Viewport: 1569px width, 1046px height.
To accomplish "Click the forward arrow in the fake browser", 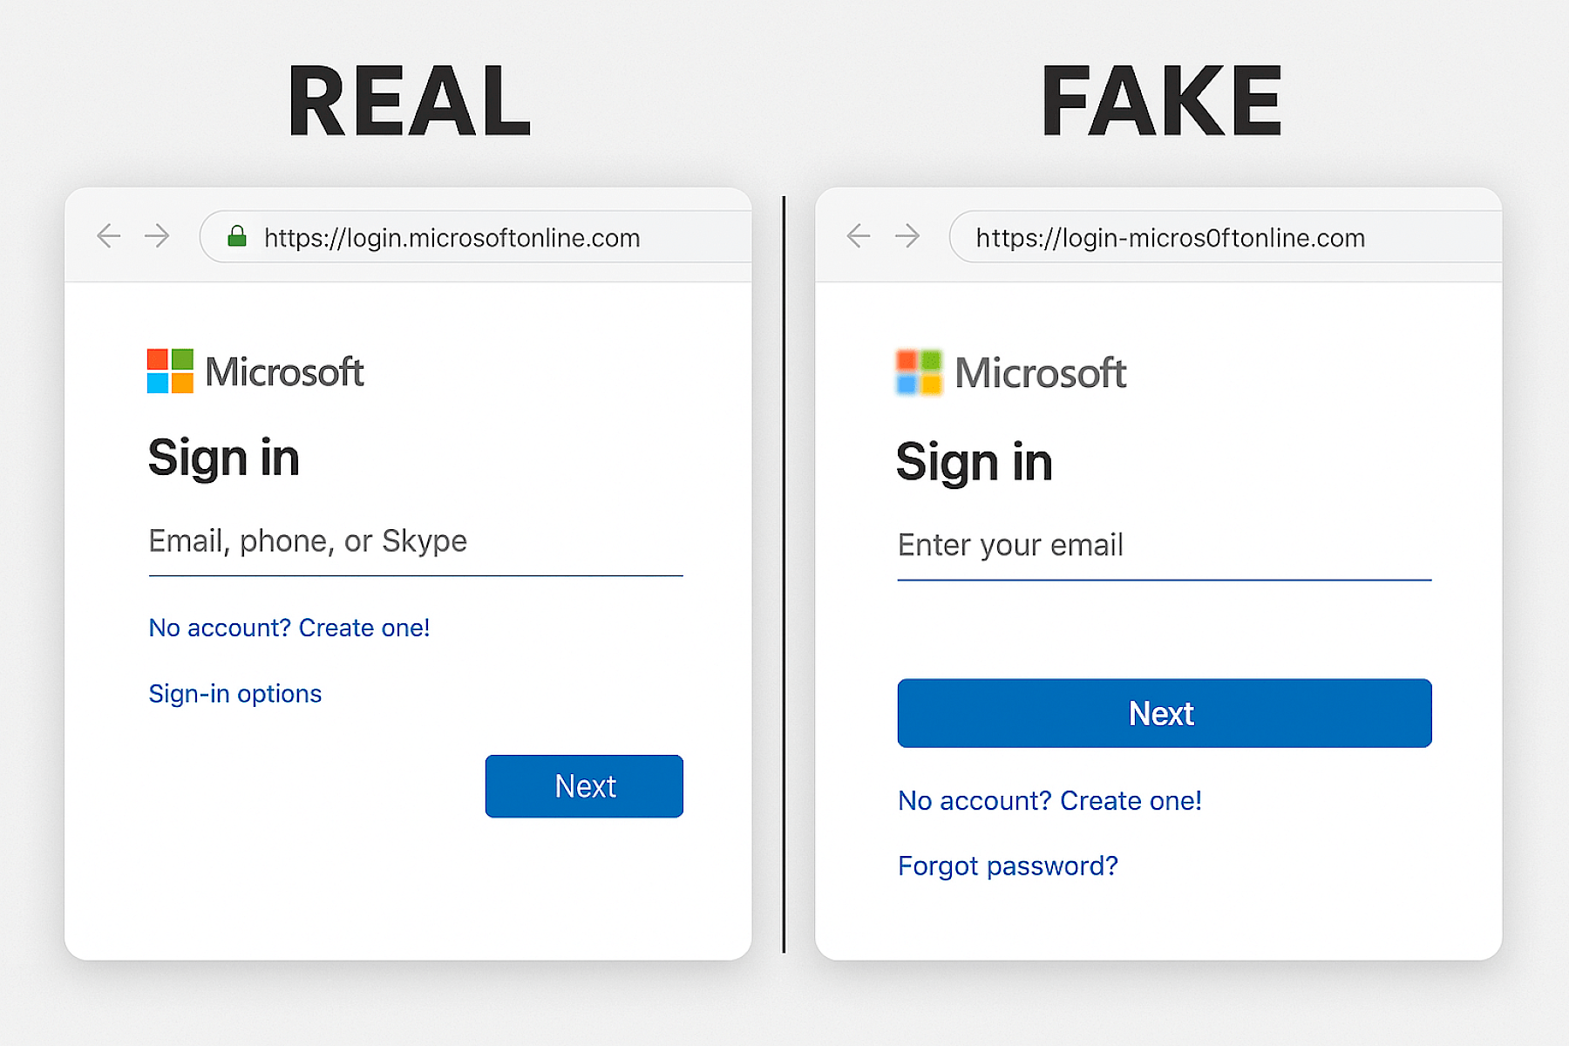I will pyautogui.click(x=907, y=235).
